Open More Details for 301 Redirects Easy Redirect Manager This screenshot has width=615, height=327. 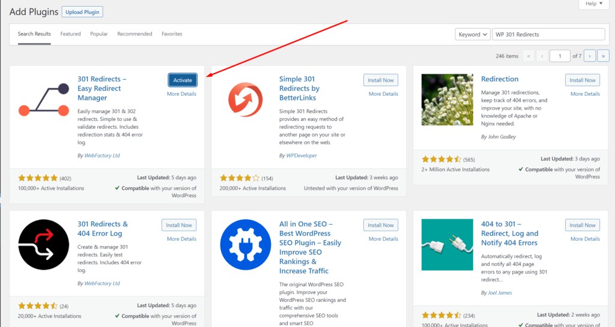[181, 94]
